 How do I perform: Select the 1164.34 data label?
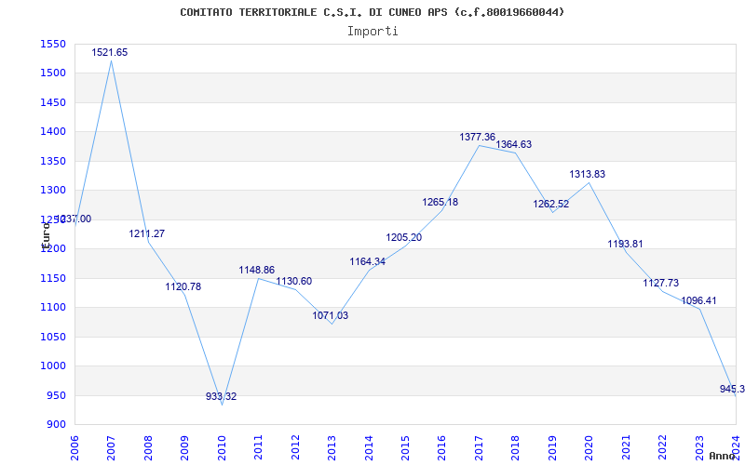click(368, 262)
